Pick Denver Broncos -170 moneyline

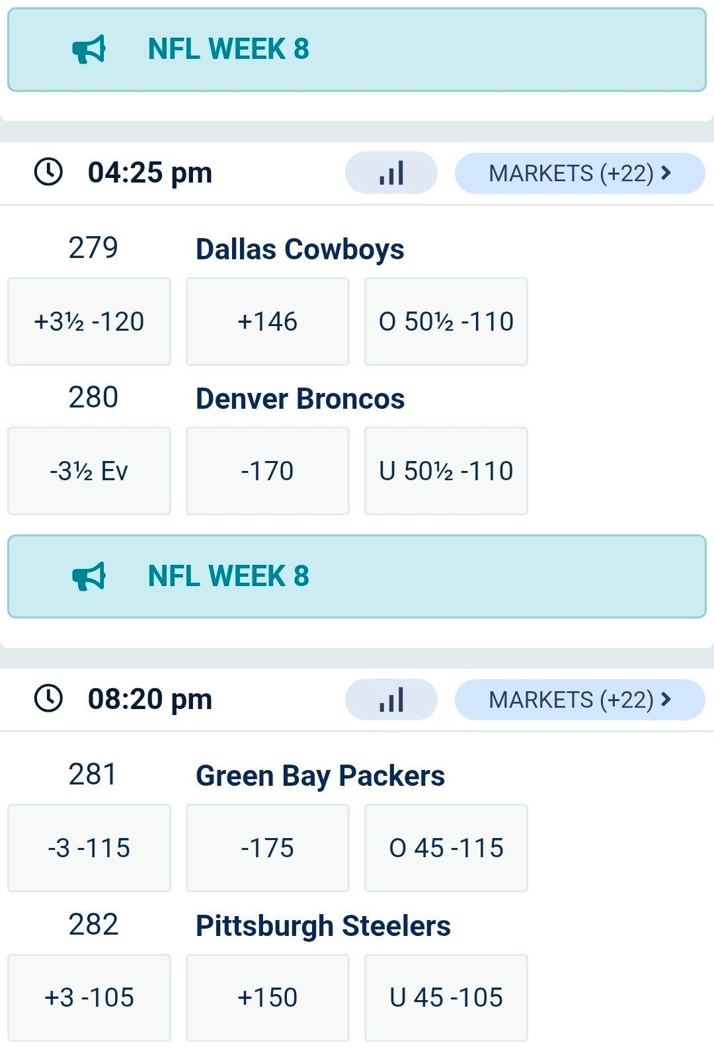268,471
